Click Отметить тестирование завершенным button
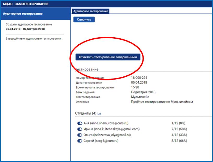 coord(108,57)
